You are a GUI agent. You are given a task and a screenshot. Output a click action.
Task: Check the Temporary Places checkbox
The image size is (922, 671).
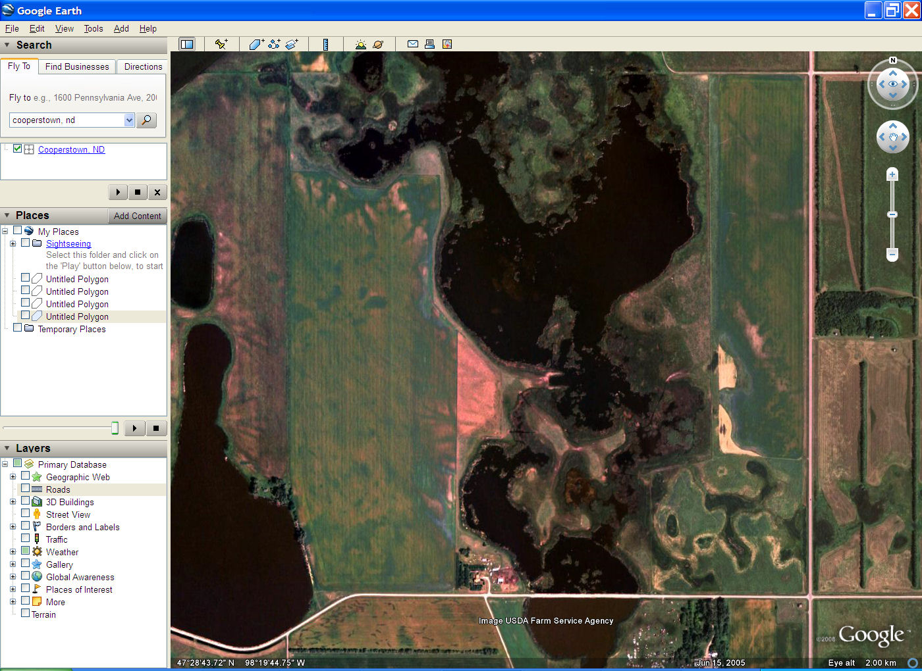(x=18, y=328)
